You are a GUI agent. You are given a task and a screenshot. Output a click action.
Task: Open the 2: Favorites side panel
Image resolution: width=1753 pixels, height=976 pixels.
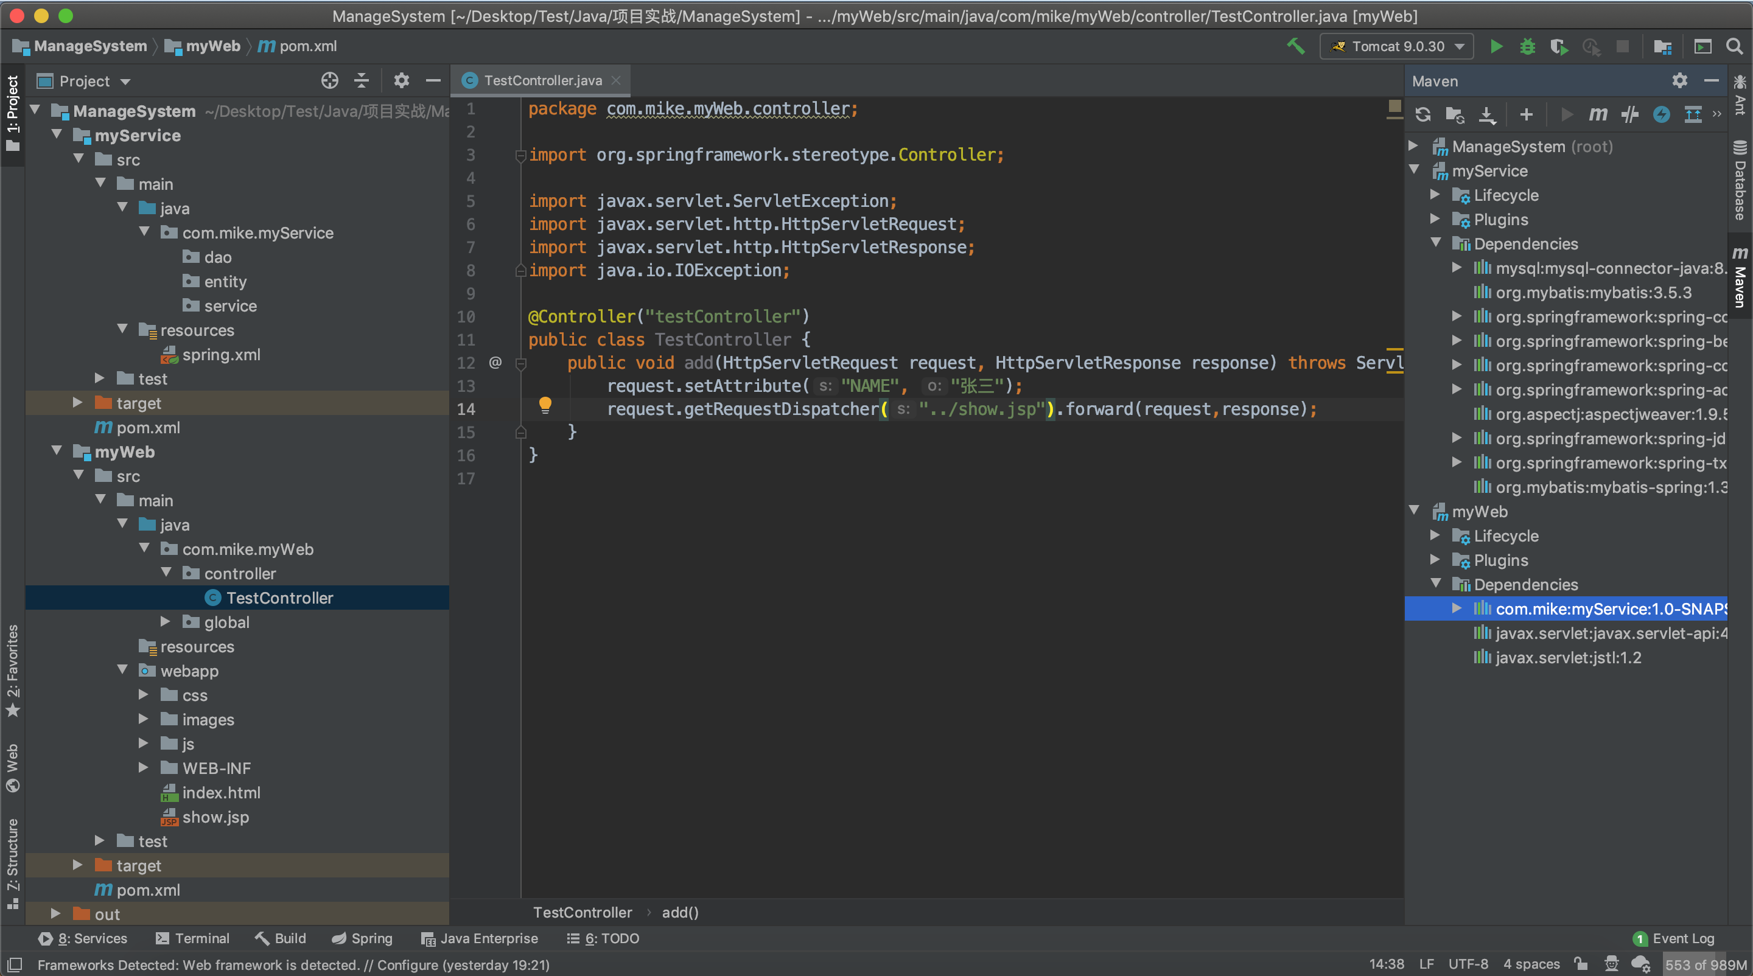13,670
